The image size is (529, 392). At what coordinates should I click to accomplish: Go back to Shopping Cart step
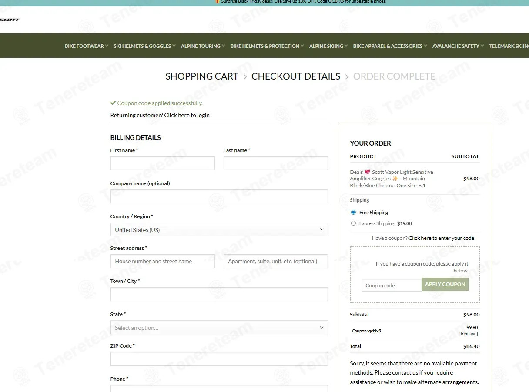click(x=202, y=76)
